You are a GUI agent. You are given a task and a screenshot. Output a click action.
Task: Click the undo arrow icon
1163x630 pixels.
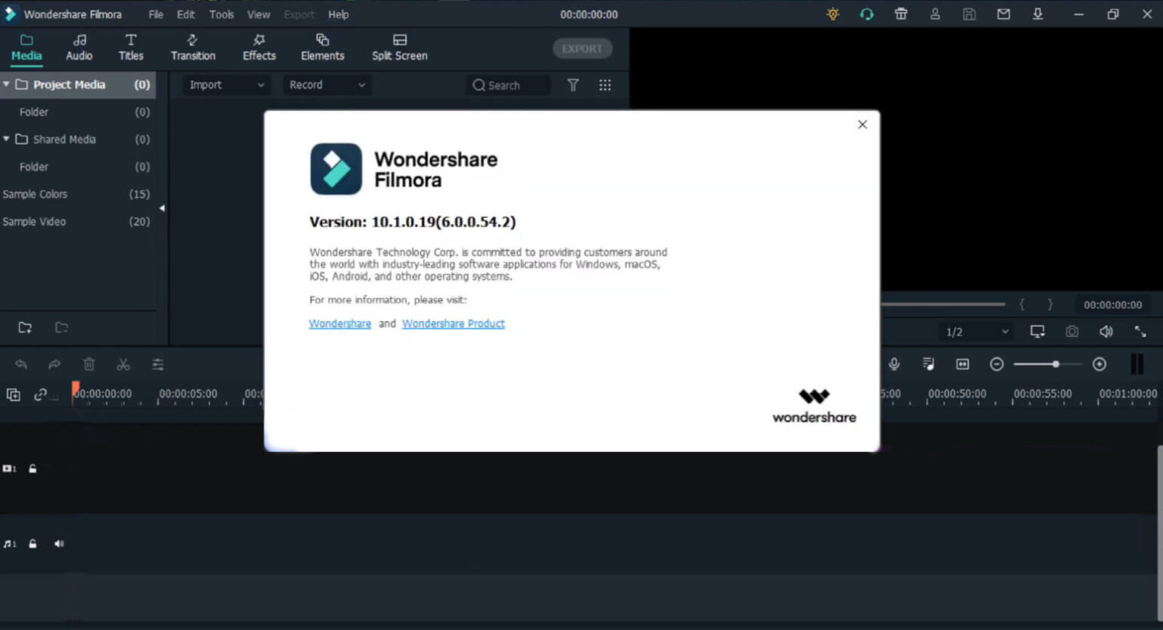(x=20, y=364)
